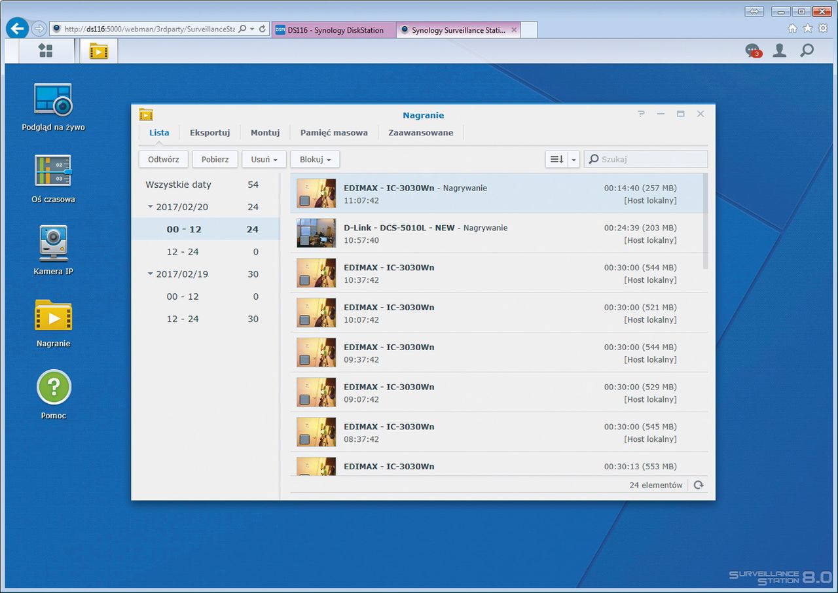
Task: Select the EDIMAX 00:30:00 (521 MB) recording
Action: point(499,313)
